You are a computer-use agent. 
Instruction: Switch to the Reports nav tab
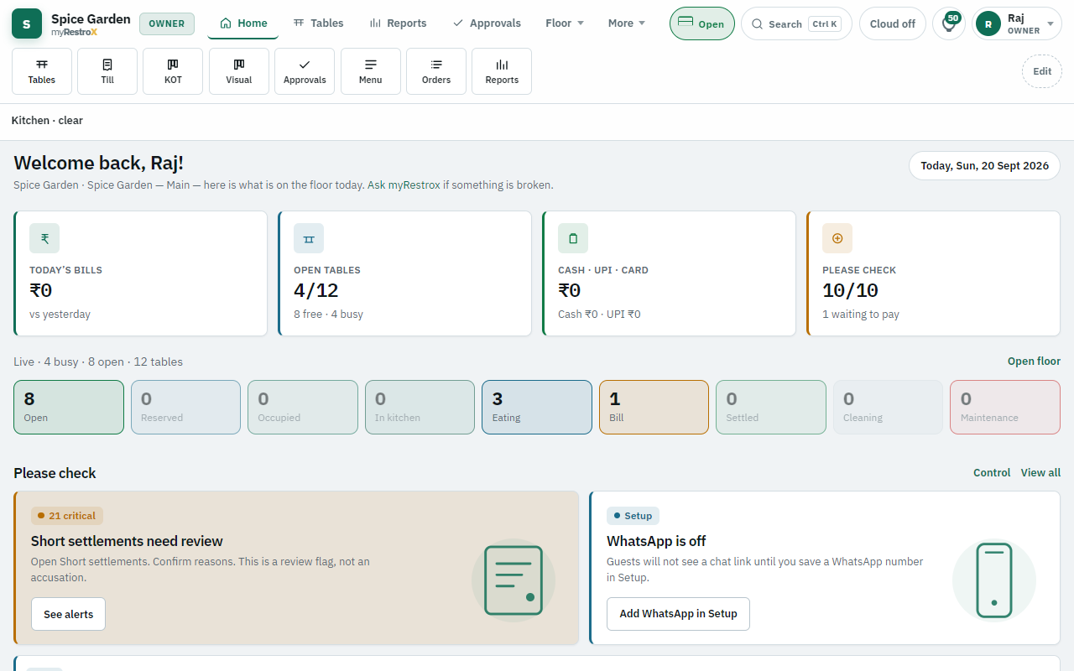398,23
